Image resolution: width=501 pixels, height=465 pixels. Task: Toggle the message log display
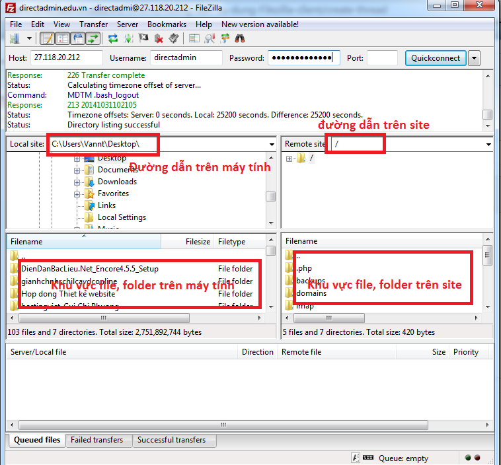coord(48,39)
